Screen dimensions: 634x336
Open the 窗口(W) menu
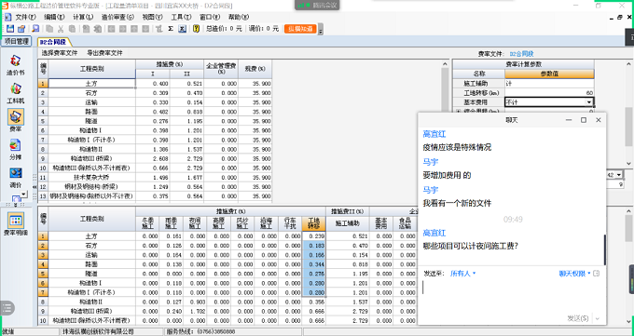coord(210,17)
